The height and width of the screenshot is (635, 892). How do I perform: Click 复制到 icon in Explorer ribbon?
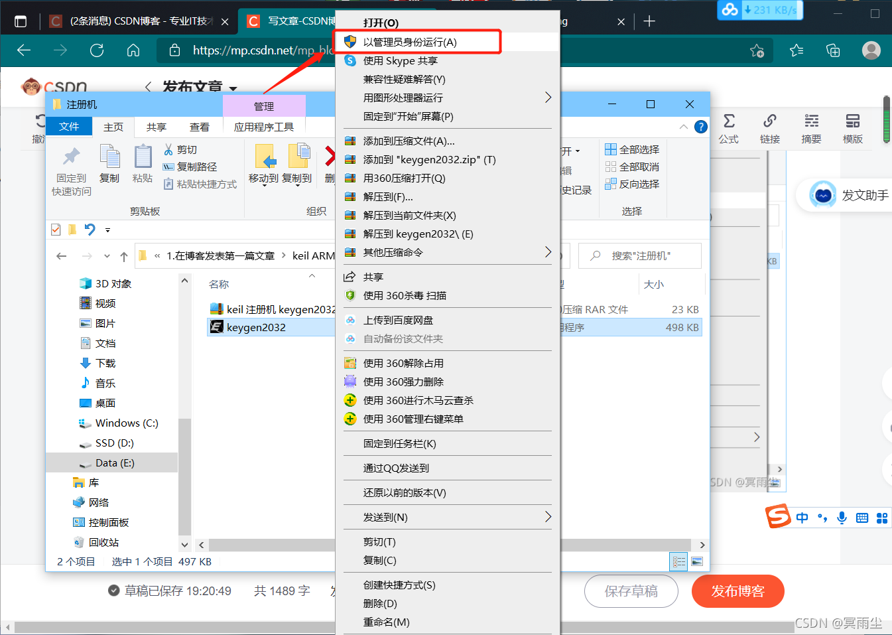click(x=298, y=157)
